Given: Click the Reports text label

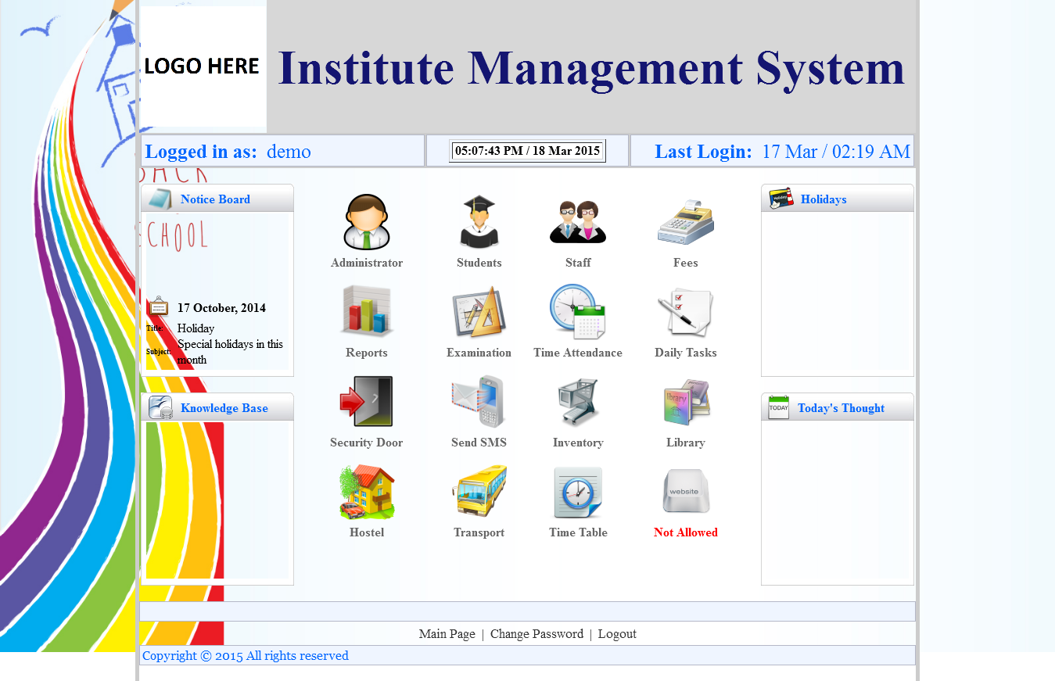Looking at the screenshot, I should click(367, 353).
